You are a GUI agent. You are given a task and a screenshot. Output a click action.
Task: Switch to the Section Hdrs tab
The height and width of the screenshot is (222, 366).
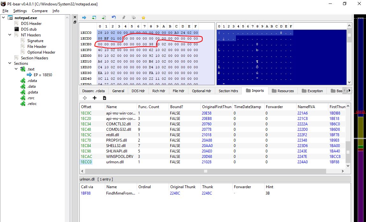[228, 91]
